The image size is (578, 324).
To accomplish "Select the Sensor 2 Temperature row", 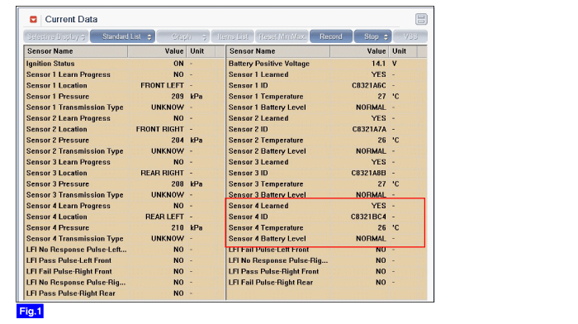I will pyautogui.click(x=327, y=141).
